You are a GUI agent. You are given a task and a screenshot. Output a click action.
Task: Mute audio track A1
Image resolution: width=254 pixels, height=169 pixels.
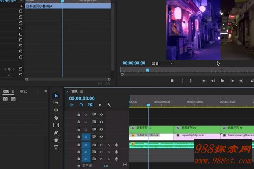pos(101,145)
